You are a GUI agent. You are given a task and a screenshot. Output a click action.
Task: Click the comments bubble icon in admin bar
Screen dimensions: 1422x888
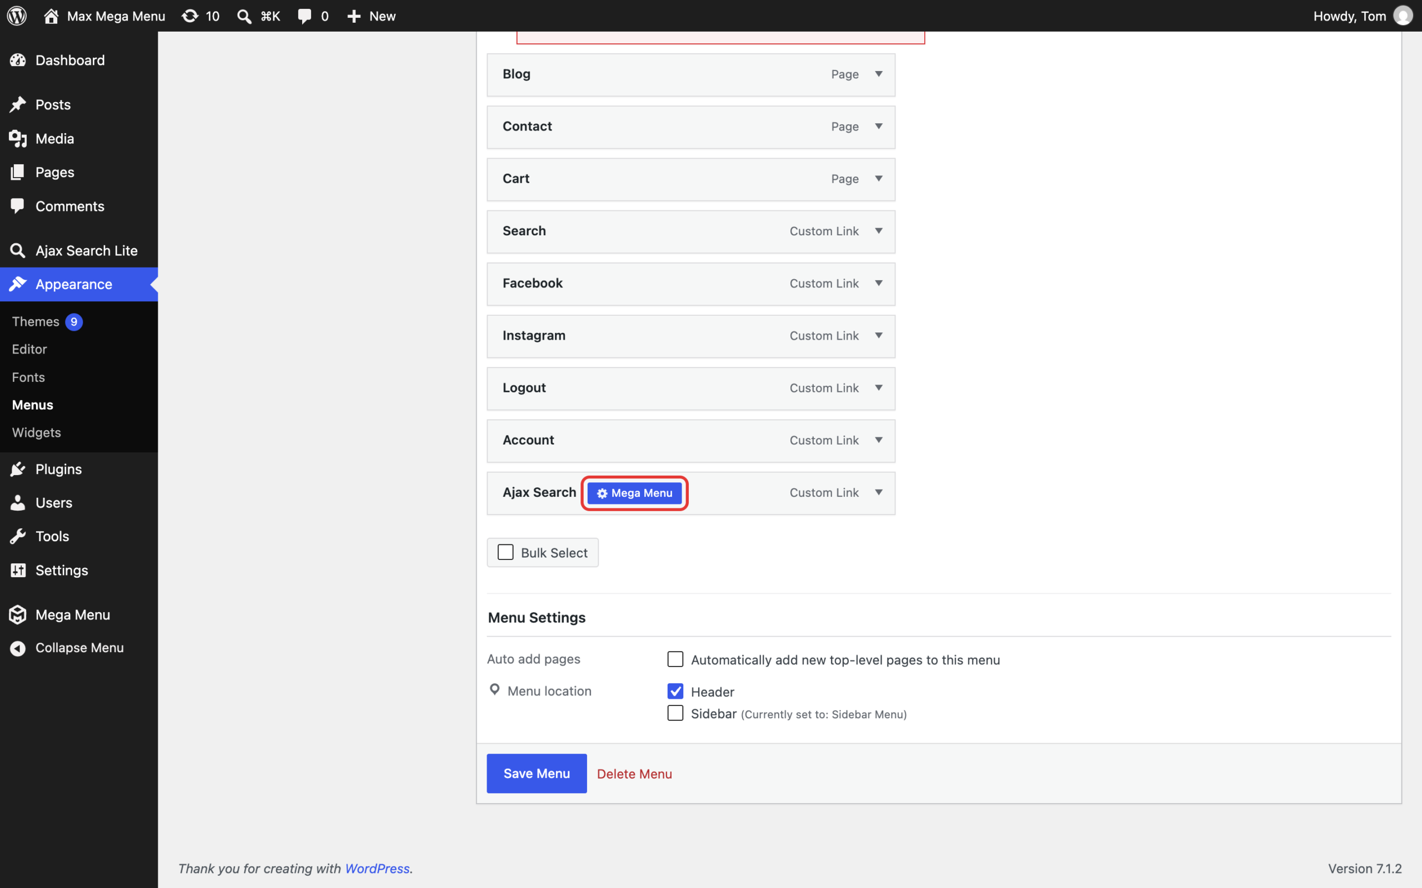click(304, 17)
